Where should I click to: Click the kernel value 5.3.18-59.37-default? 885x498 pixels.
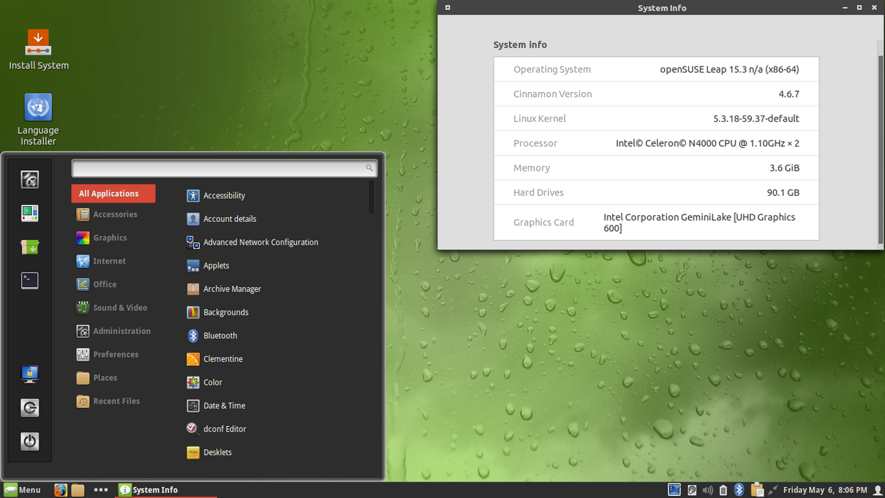756,118
